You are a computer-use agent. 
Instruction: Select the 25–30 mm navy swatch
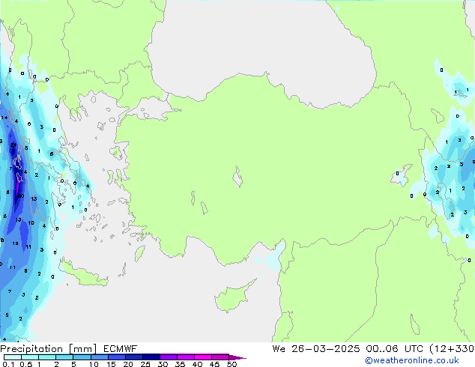151,357
